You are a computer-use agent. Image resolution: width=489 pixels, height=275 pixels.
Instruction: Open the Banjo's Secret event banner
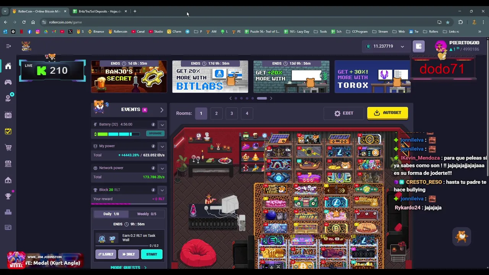point(129,76)
